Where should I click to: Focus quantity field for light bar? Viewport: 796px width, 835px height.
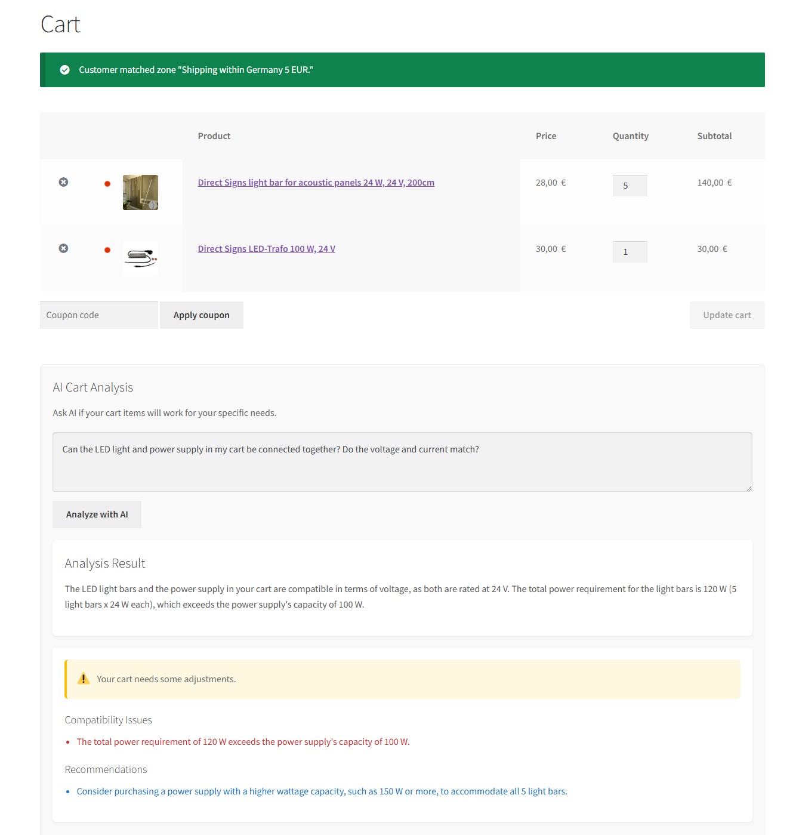(x=630, y=186)
